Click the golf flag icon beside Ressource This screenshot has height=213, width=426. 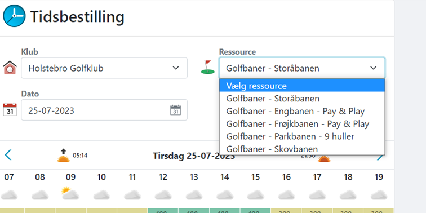(x=208, y=68)
